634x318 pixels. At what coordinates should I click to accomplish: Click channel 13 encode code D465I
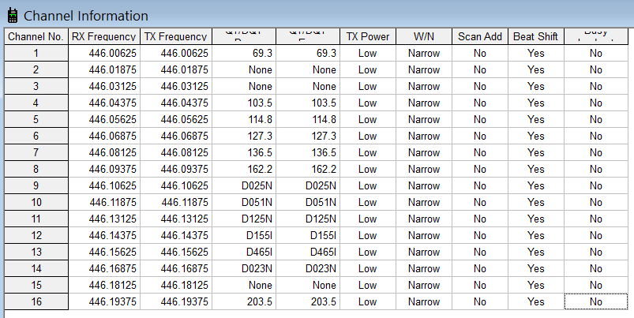[x=308, y=252]
